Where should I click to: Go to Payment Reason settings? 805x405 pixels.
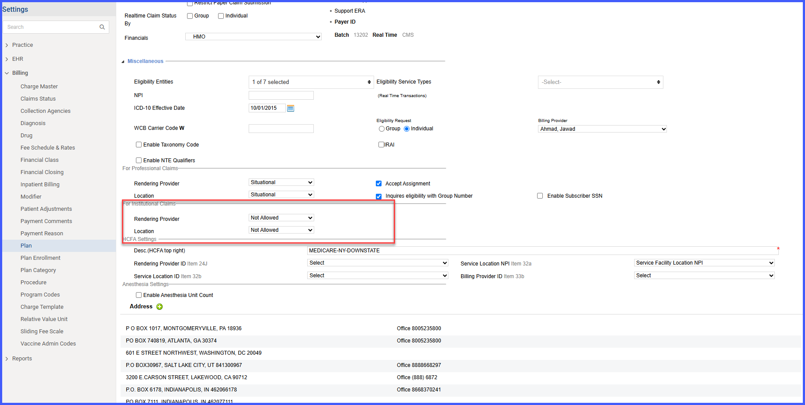click(x=42, y=234)
